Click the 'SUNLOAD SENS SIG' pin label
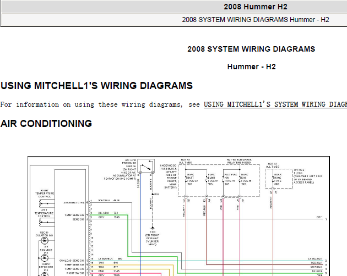Screen dimensions: 347x276 click(x=72, y=261)
